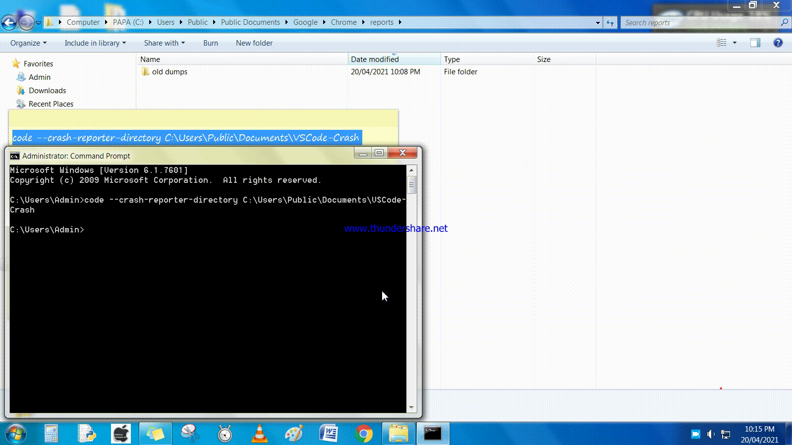Select Admin in the Favorites pane
The image size is (792, 445).
point(39,77)
